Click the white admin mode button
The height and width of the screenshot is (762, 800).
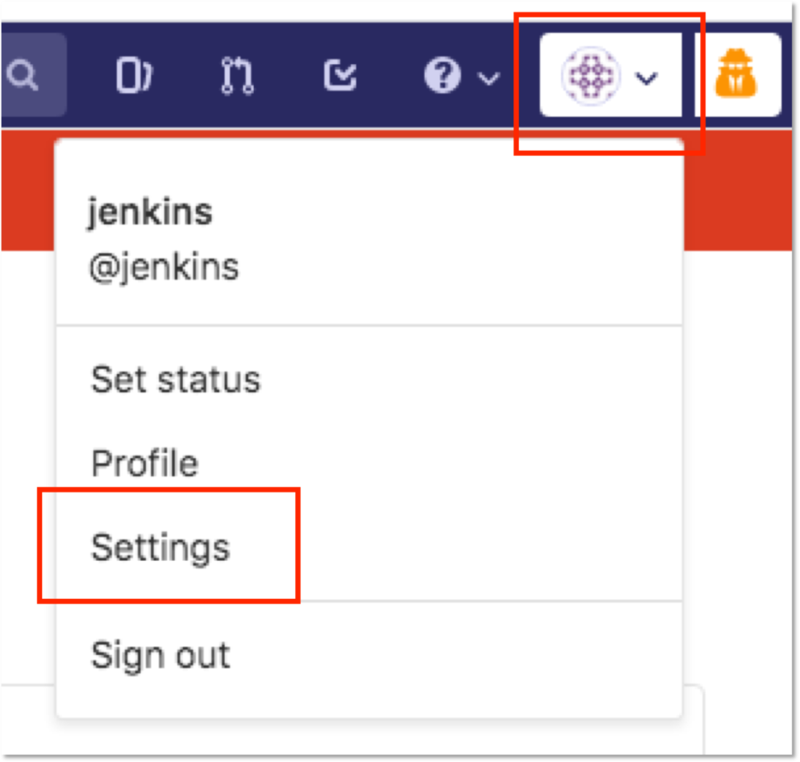click(737, 75)
